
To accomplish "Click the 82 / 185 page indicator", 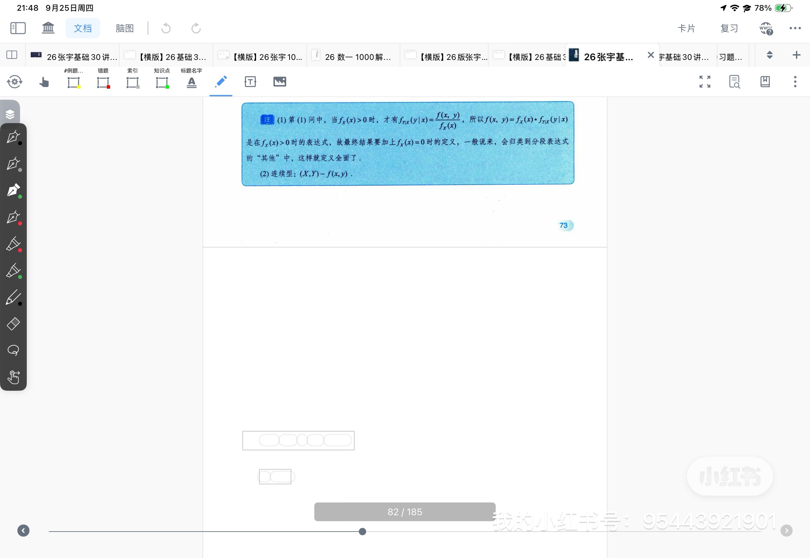I will click(x=405, y=512).
